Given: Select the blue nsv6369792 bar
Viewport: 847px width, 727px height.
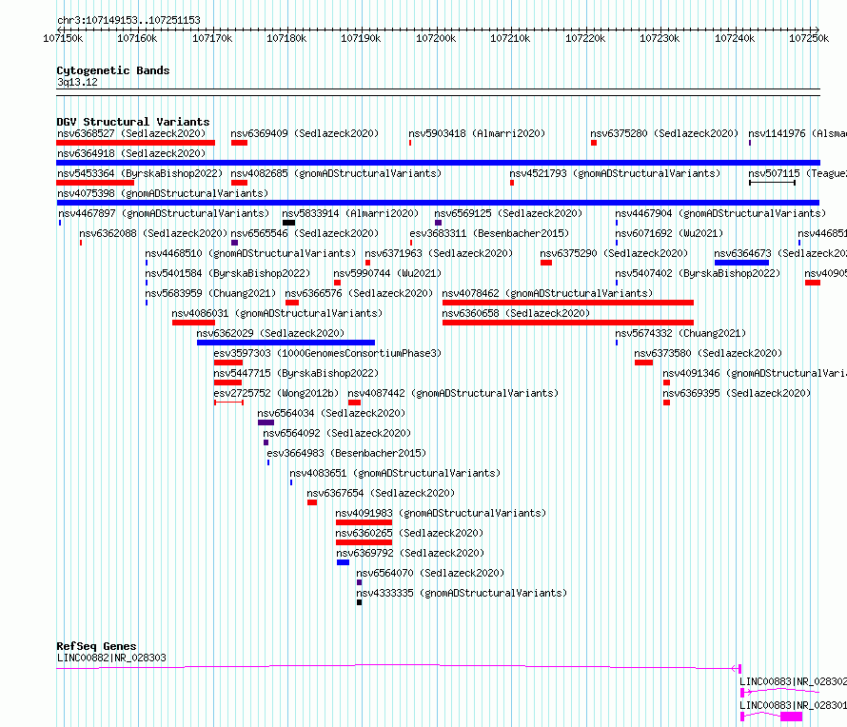Looking at the screenshot, I should click(343, 562).
